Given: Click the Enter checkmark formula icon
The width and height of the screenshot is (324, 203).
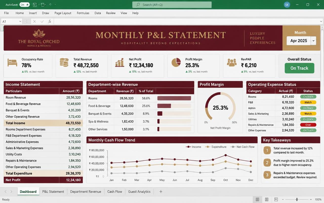Looking at the screenshot, I should [42, 22].
